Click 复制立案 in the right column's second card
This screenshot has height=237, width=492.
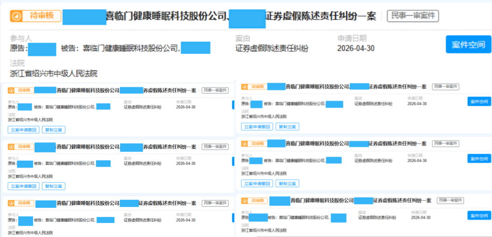[x=287, y=183]
